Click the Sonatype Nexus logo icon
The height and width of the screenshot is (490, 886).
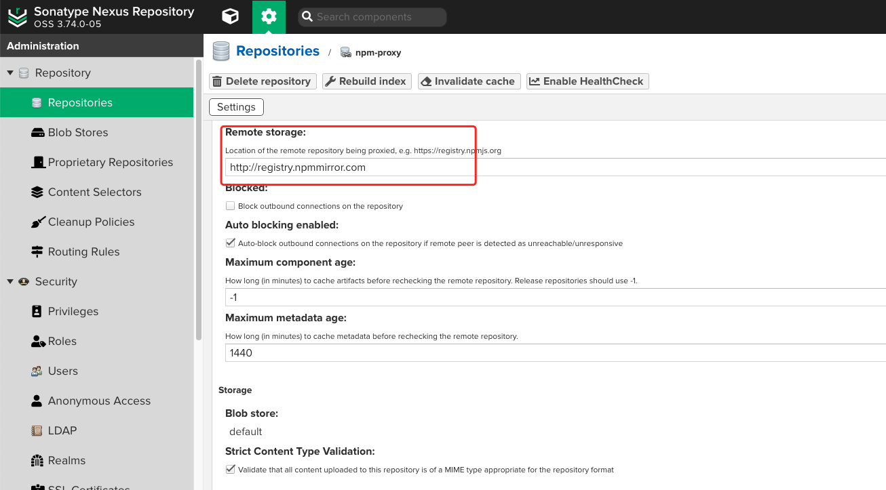tap(18, 17)
